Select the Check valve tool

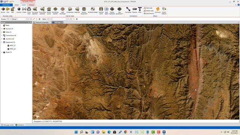pyautogui.click(x=29, y=11)
